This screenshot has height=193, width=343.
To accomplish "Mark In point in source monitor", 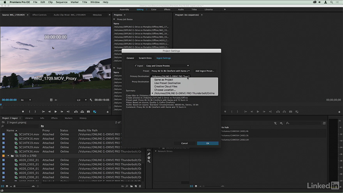I will [30, 112].
